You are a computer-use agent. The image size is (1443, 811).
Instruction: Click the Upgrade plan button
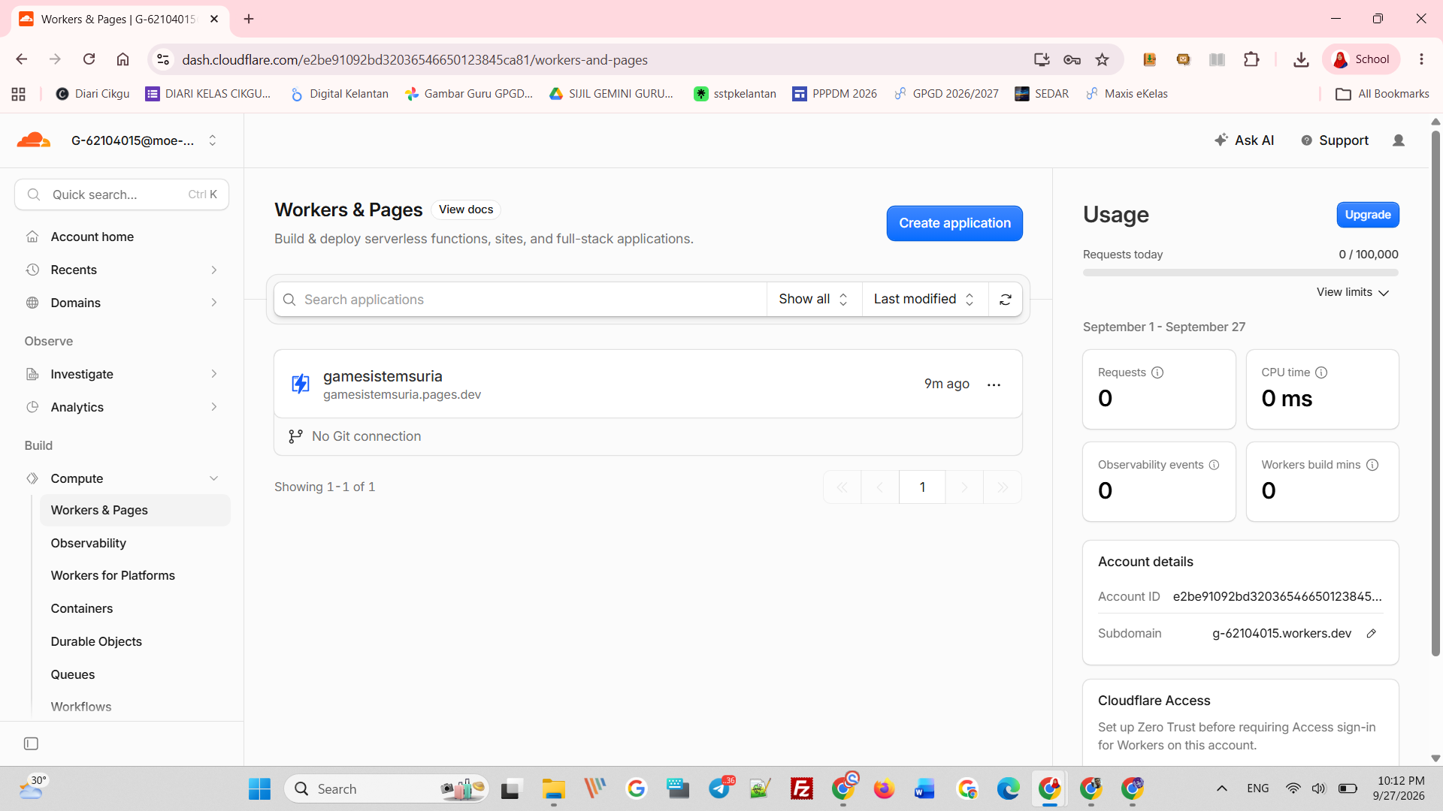1368,215
